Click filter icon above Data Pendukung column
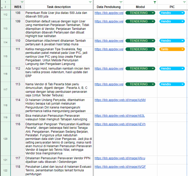The image size is (188, 176). coord(121,2)
